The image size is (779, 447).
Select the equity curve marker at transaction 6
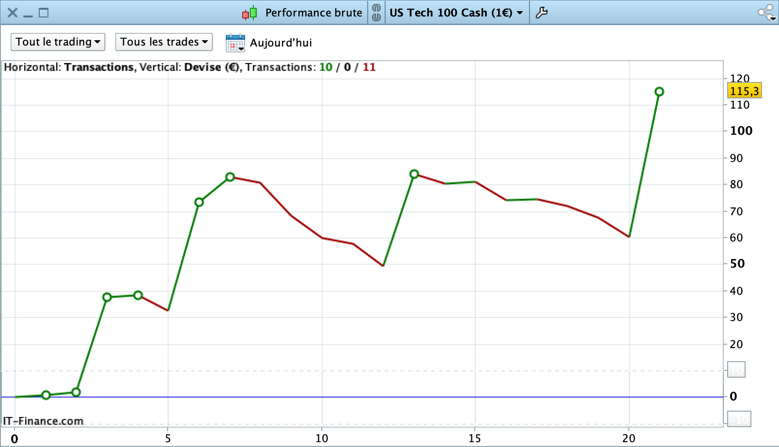coord(199,202)
